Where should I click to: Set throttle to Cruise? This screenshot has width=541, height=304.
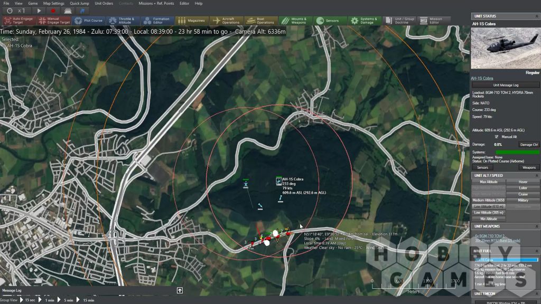(x=523, y=194)
